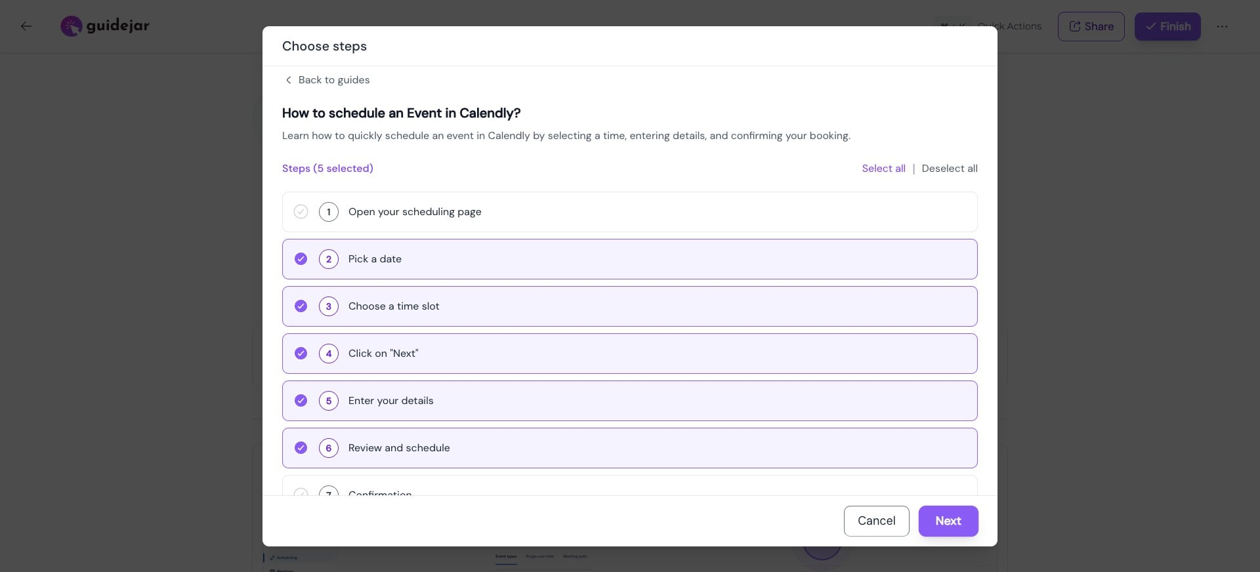Screen dimensions: 1260x572
Task: Click "Enter your details" step text
Action: click(390, 401)
